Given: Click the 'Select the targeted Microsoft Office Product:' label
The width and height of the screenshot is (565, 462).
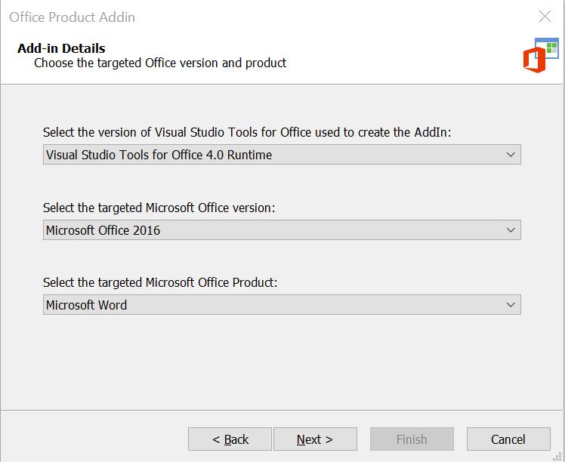Looking at the screenshot, I should click(x=160, y=282).
